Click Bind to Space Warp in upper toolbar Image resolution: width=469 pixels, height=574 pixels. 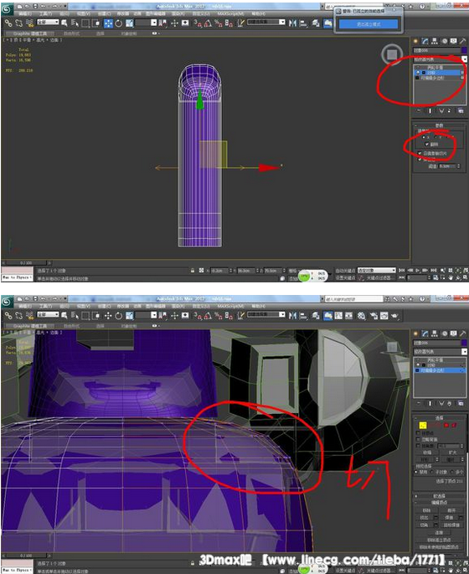tap(30, 23)
